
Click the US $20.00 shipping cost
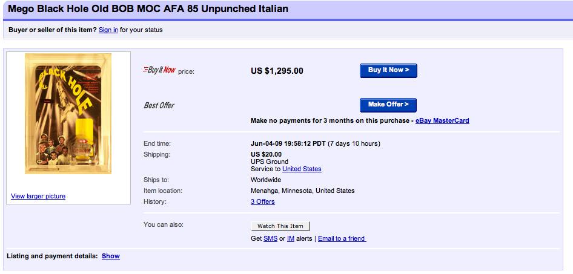click(266, 154)
